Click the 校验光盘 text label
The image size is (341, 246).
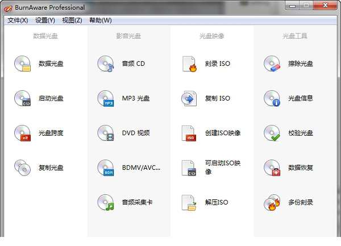coord(301,133)
